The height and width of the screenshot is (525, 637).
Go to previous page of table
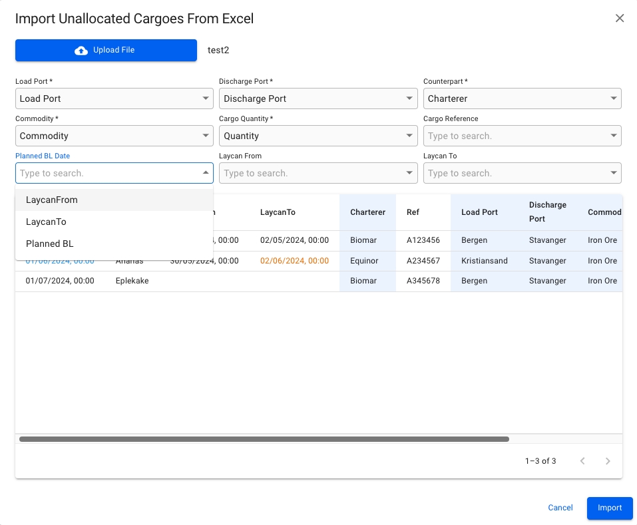coord(582,461)
